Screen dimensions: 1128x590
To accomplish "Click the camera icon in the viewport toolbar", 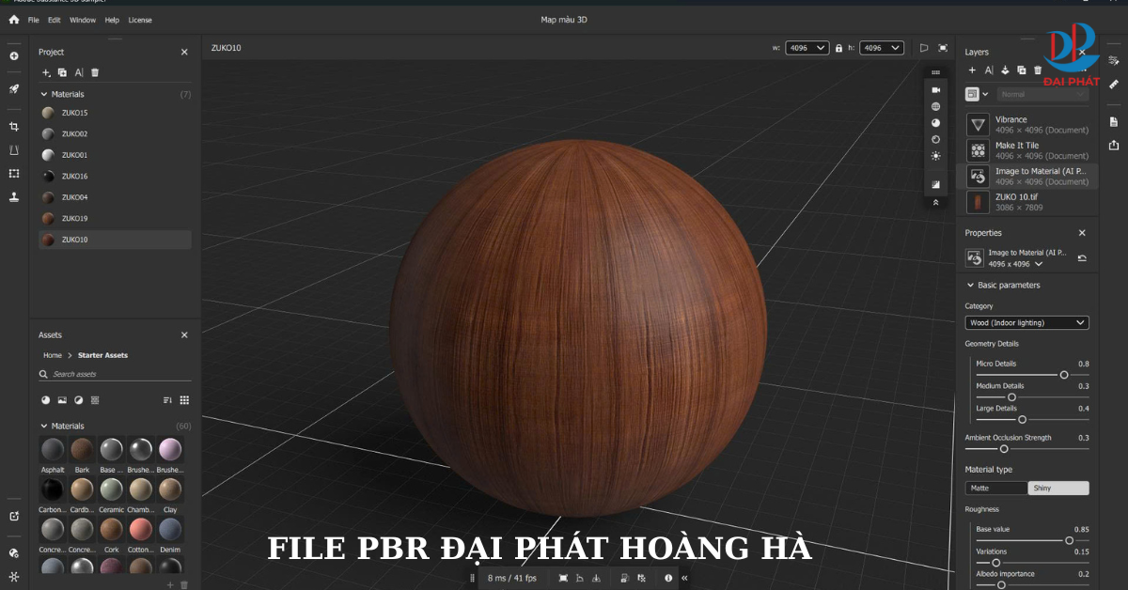I will tap(936, 89).
